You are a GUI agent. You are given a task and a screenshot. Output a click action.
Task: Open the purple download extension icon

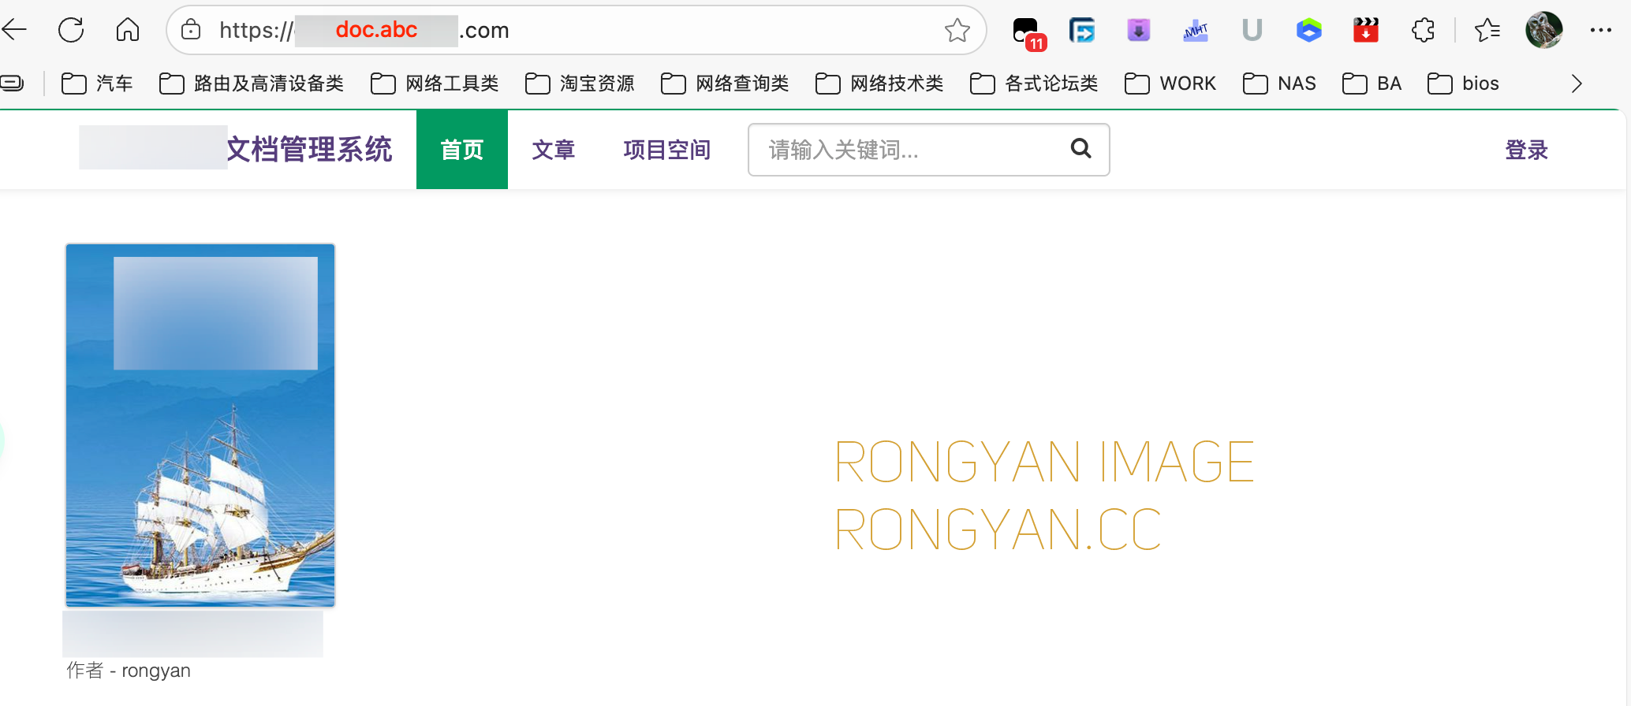(1139, 30)
